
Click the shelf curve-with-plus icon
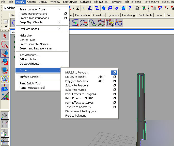(110, 23)
